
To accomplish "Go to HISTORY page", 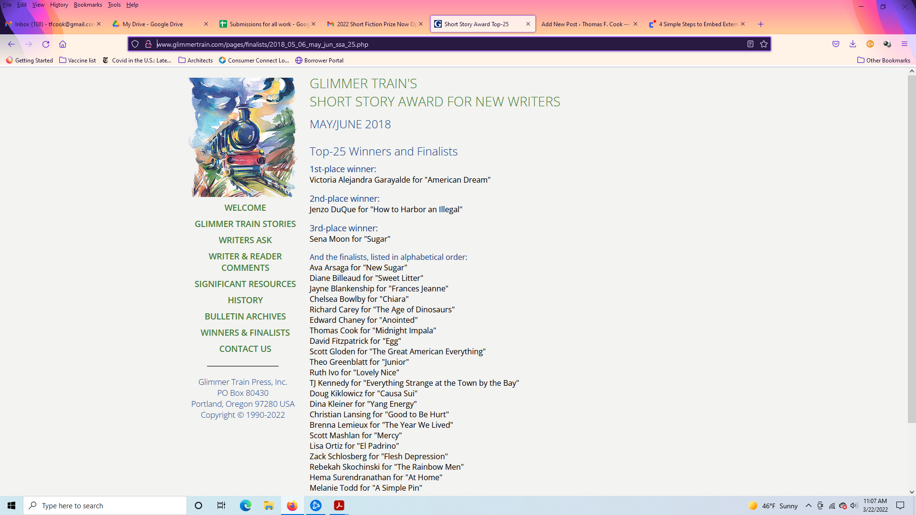I will [245, 300].
